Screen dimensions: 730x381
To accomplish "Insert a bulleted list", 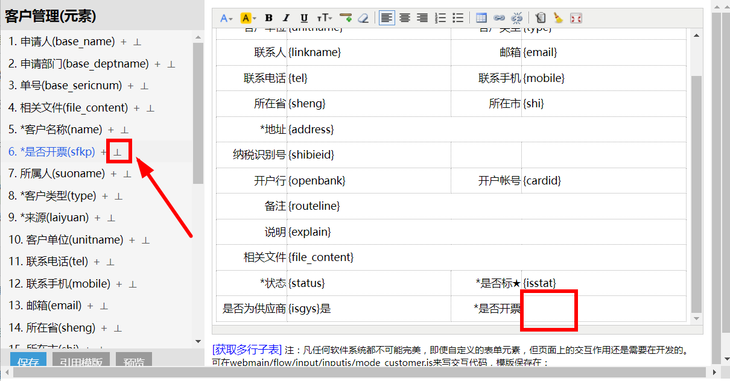I will 458,18.
